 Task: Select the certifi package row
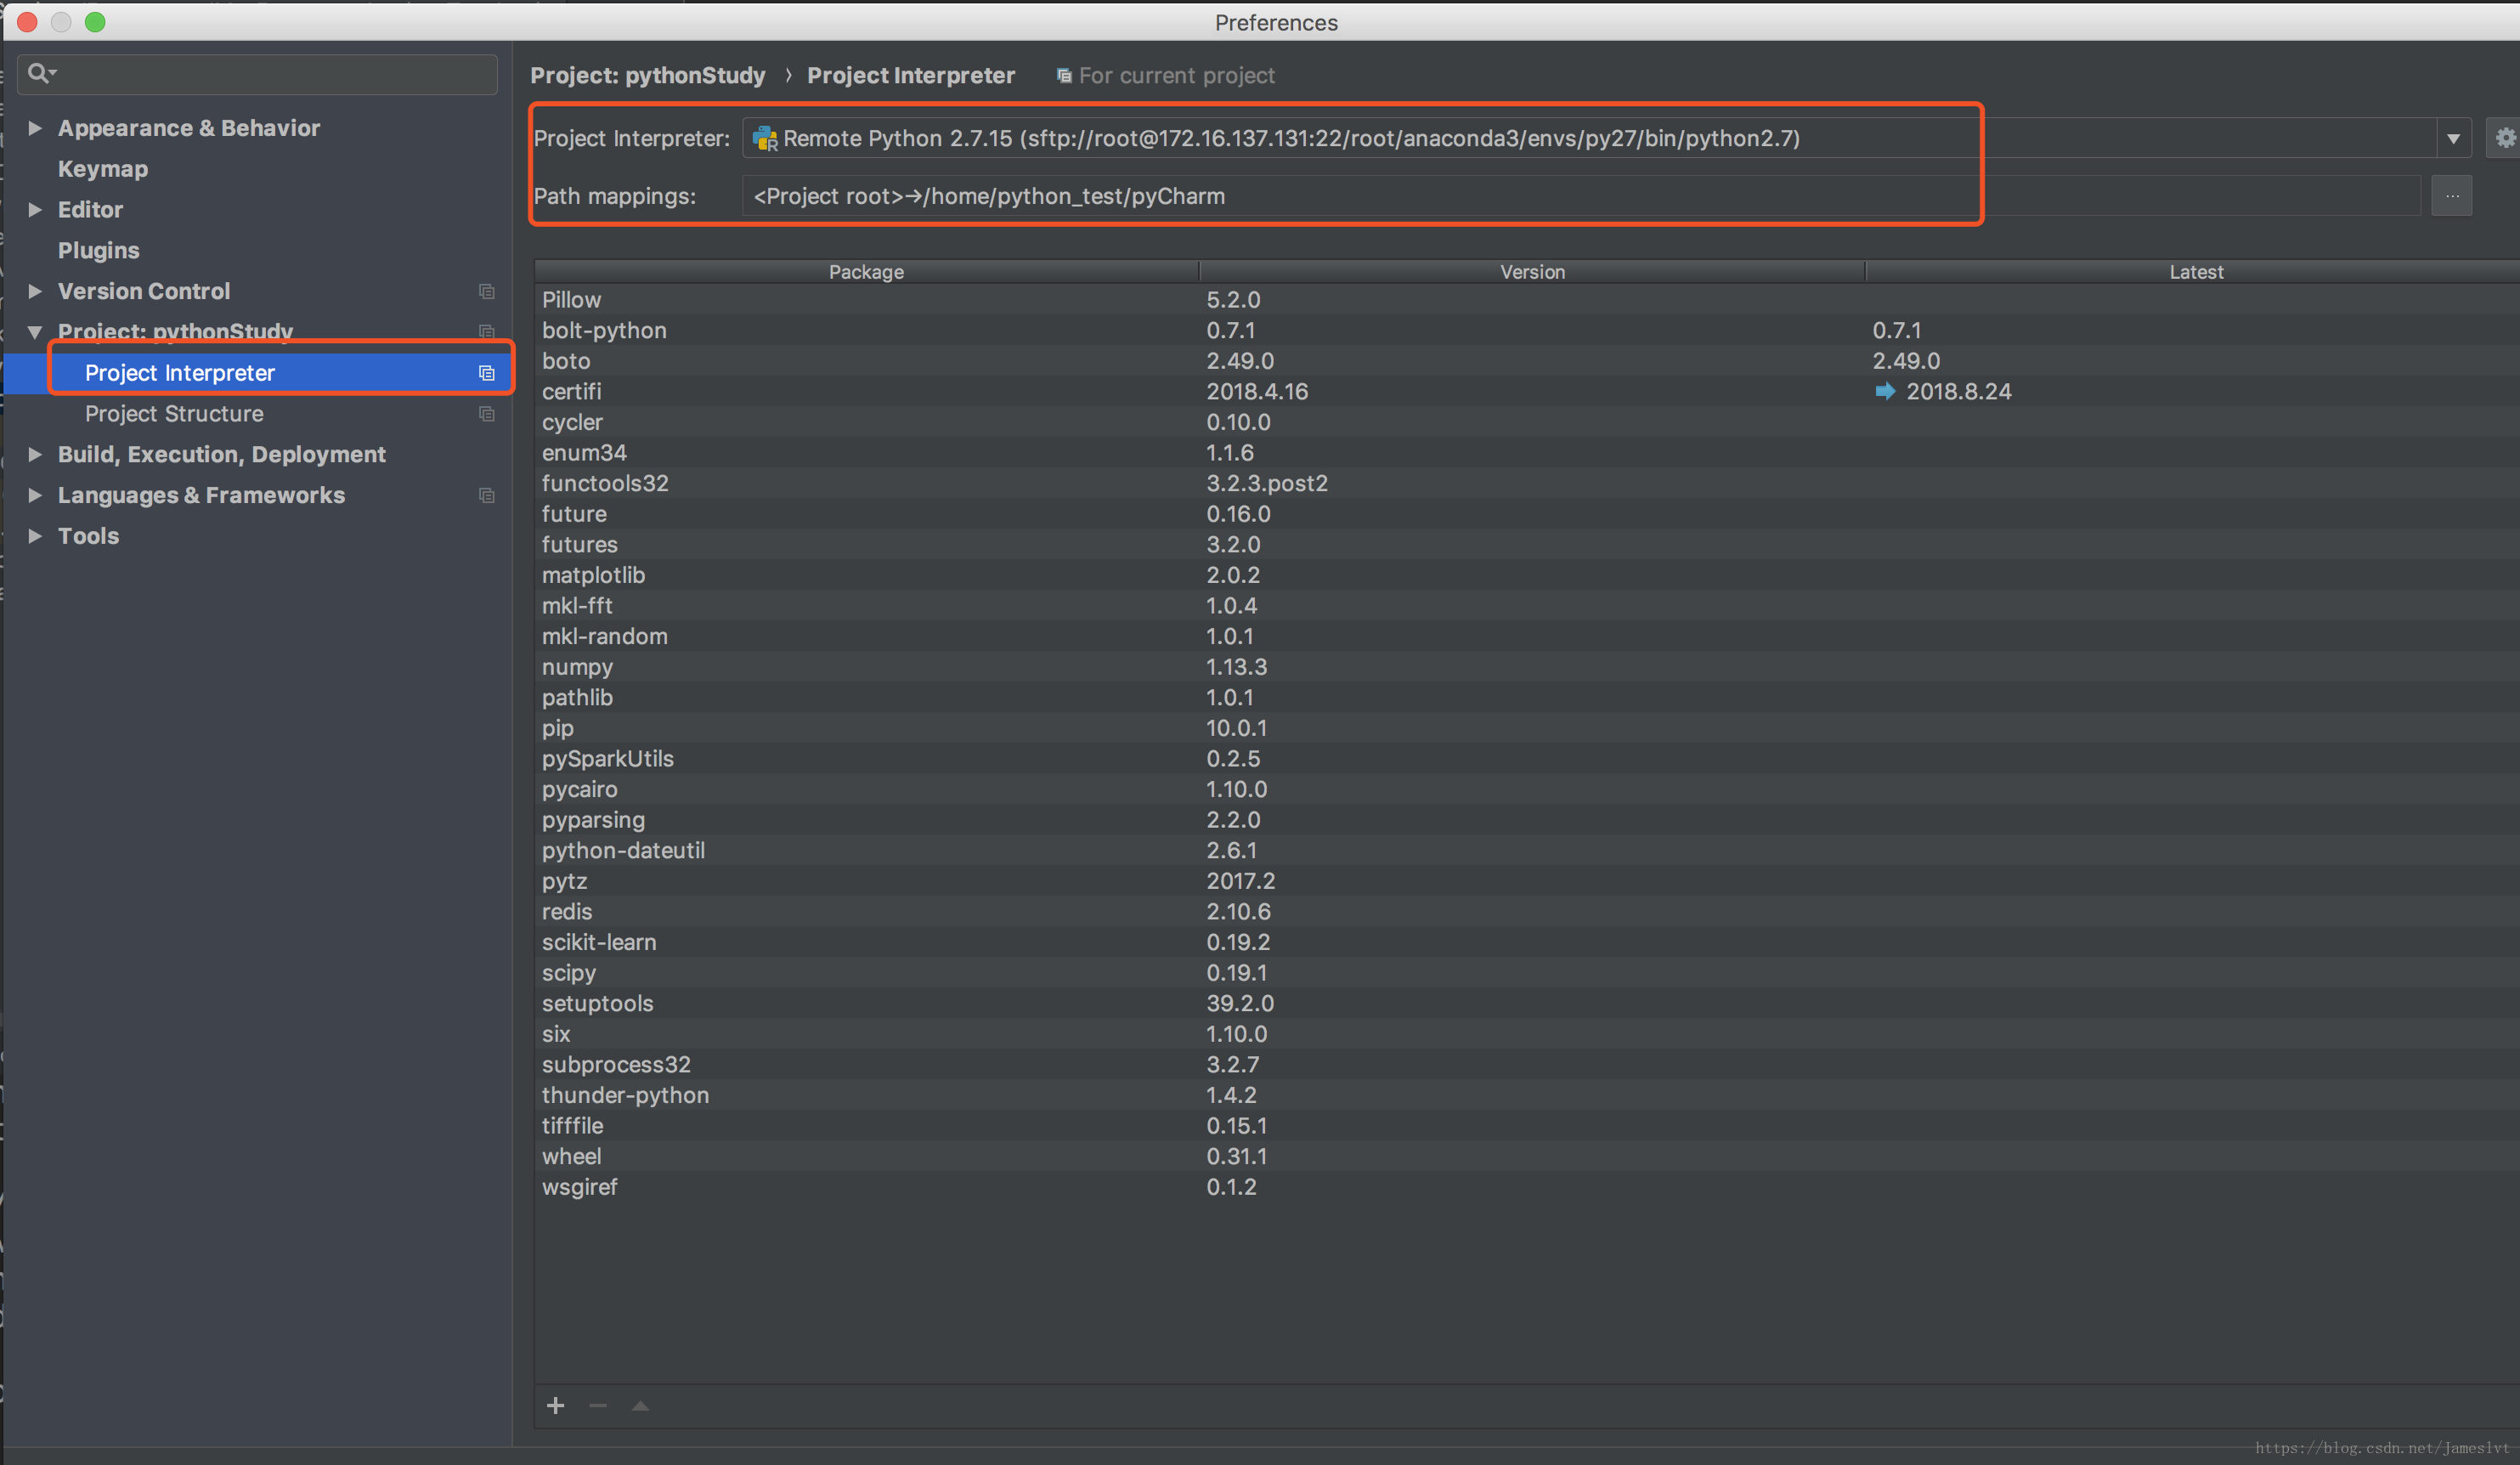(x=1527, y=391)
